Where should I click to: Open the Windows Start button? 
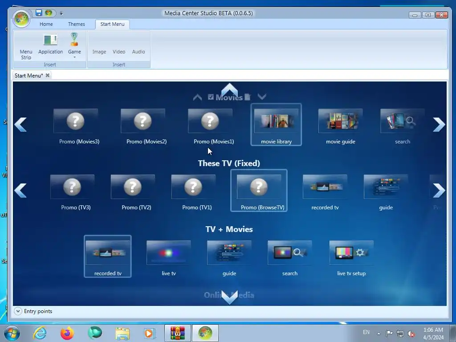[x=12, y=333]
